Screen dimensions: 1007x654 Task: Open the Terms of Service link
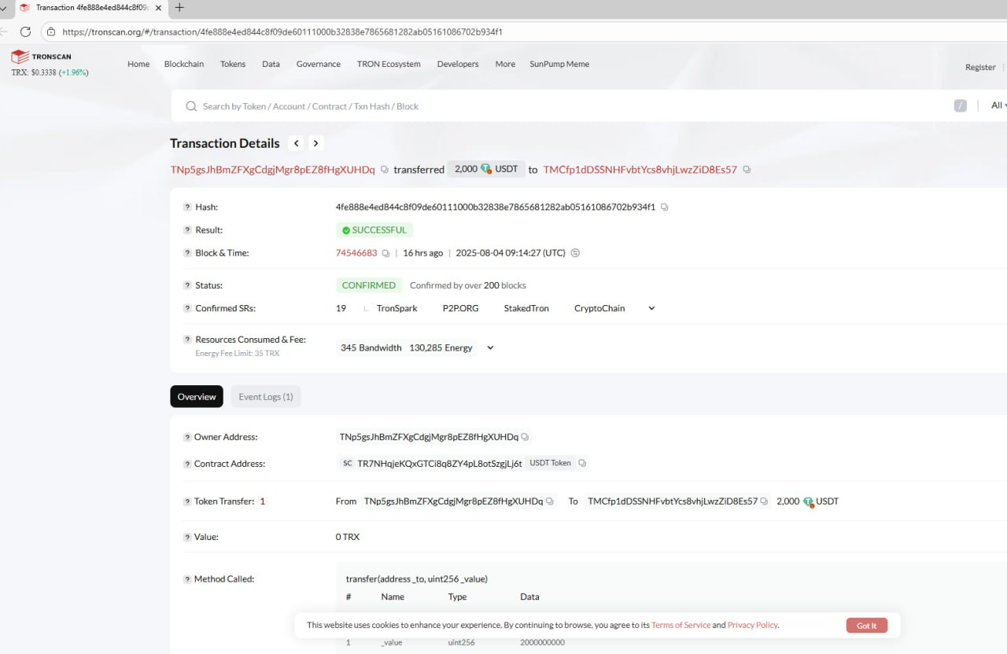coord(681,626)
